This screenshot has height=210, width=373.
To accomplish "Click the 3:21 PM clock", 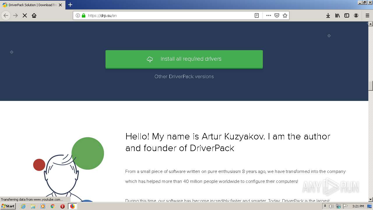I will [x=358, y=206].
